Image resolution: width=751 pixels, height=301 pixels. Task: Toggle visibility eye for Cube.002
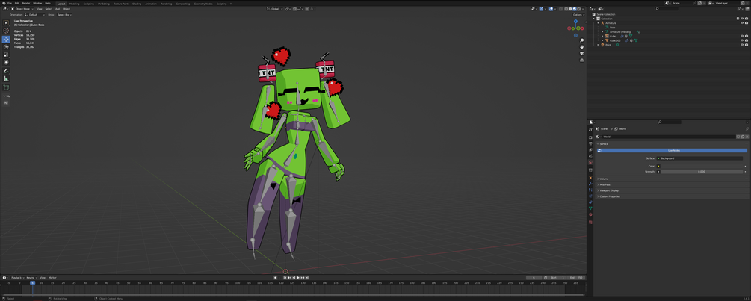(x=742, y=40)
